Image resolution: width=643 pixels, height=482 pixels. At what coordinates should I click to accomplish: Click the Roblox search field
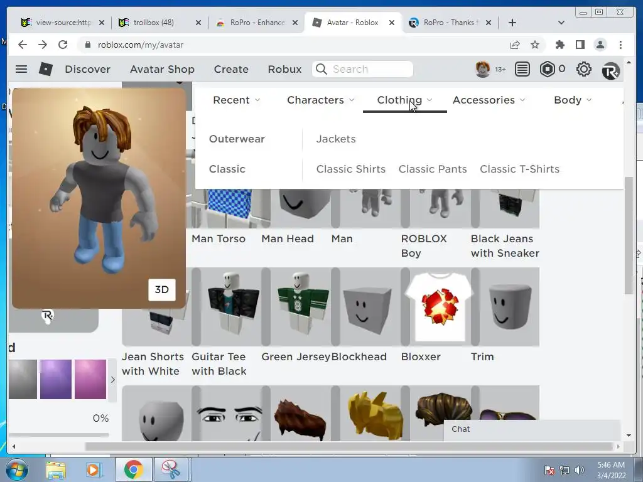362,69
